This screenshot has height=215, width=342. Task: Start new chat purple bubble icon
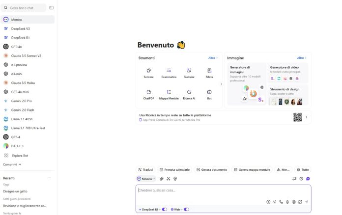coord(308,179)
